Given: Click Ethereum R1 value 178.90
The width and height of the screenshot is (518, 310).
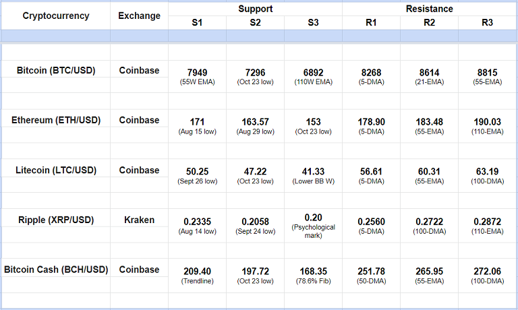Looking at the screenshot, I should click(x=372, y=121).
